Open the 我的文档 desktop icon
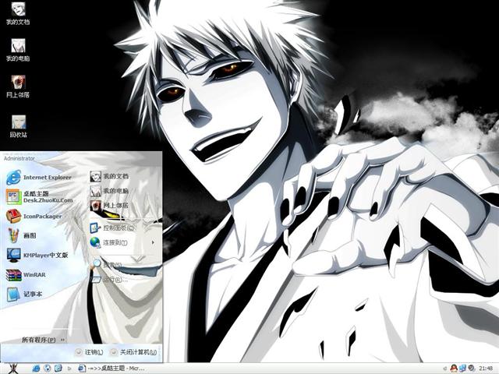The image size is (499, 374). click(x=18, y=13)
